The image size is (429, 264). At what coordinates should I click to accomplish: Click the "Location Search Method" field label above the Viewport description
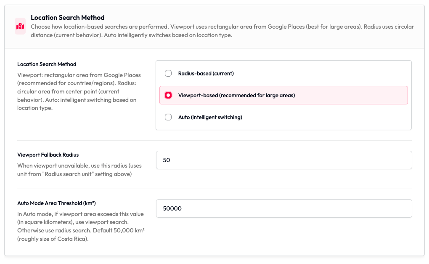coord(47,64)
